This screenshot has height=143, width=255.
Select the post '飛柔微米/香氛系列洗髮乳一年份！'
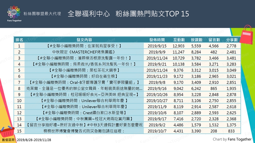(x=84, y=64)
